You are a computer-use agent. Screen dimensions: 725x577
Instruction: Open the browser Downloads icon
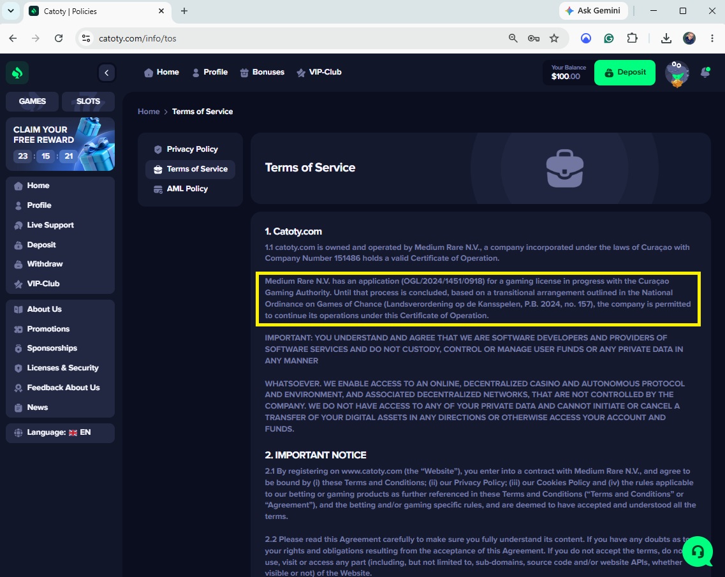click(x=666, y=38)
